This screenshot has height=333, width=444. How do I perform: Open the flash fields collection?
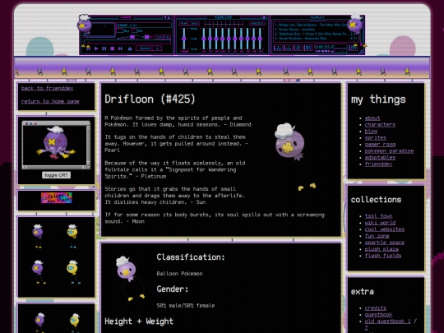coord(383,256)
